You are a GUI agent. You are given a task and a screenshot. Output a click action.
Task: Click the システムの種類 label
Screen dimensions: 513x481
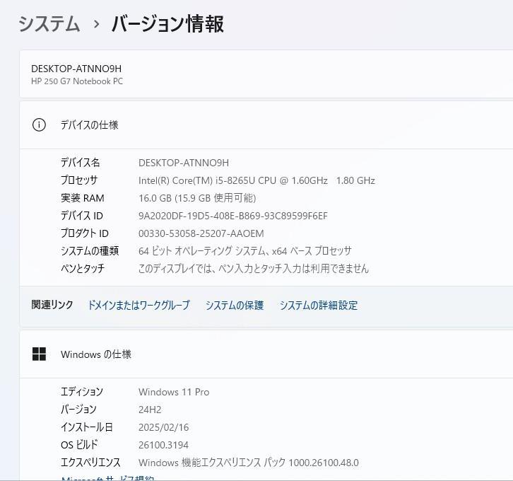tap(89, 251)
